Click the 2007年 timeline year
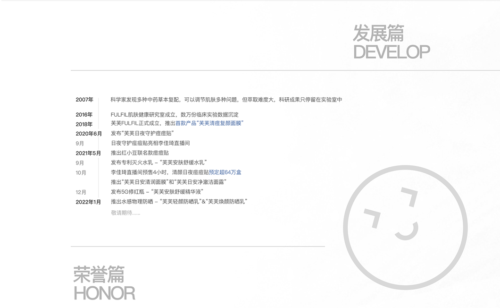500x308 pixels. 84,100
